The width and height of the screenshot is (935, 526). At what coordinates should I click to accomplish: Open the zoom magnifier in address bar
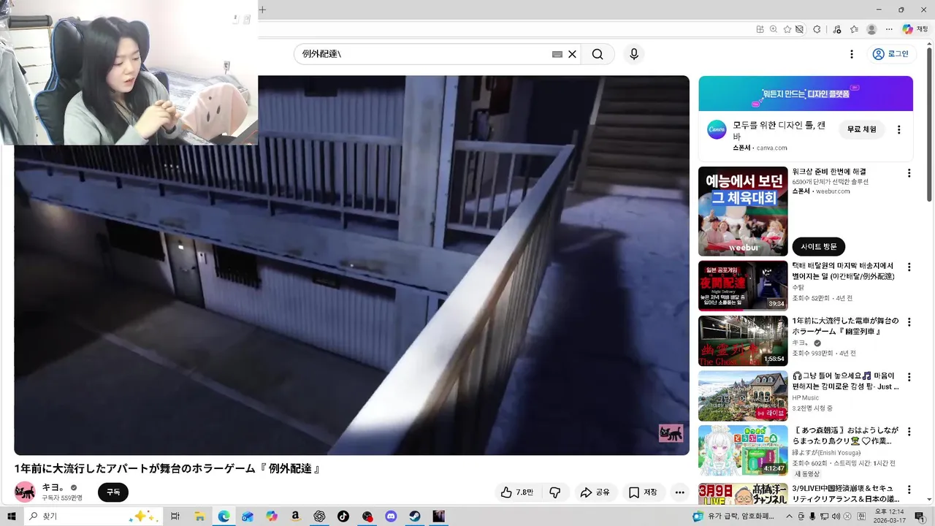774,29
